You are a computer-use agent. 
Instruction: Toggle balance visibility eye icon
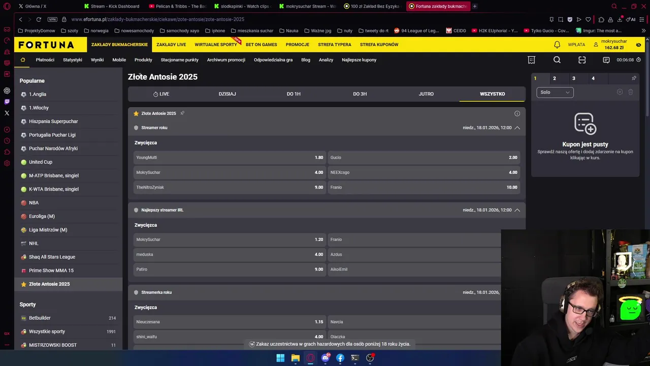pyautogui.click(x=638, y=45)
